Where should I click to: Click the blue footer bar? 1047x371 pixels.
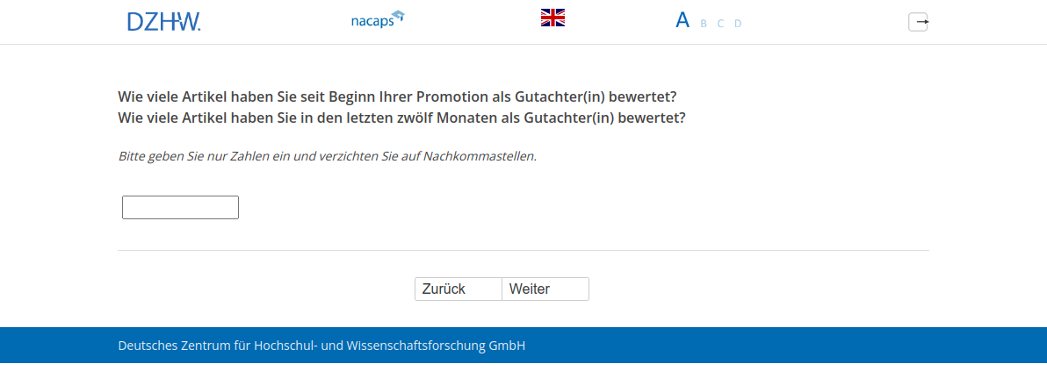click(791, 345)
